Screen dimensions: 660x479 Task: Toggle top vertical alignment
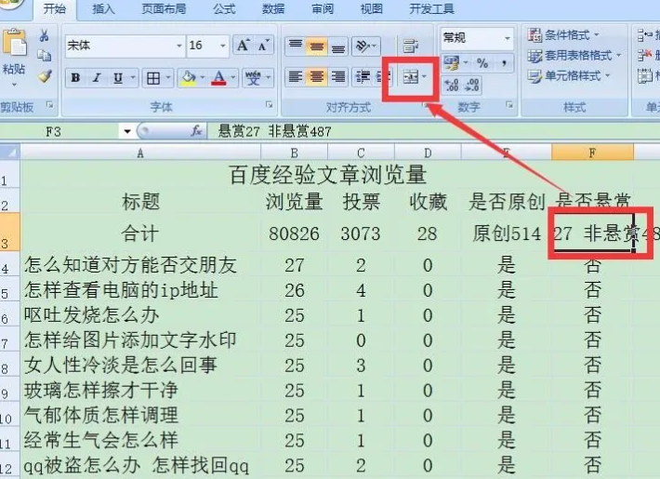point(296,45)
